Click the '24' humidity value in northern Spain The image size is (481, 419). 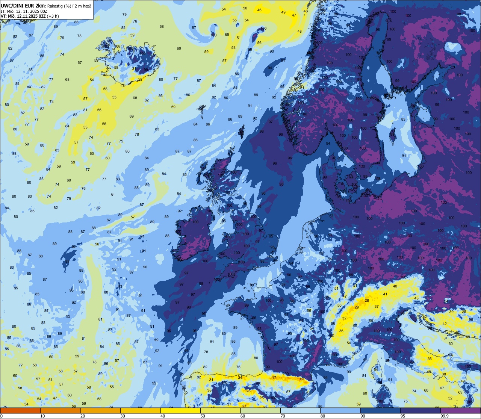[240, 377]
